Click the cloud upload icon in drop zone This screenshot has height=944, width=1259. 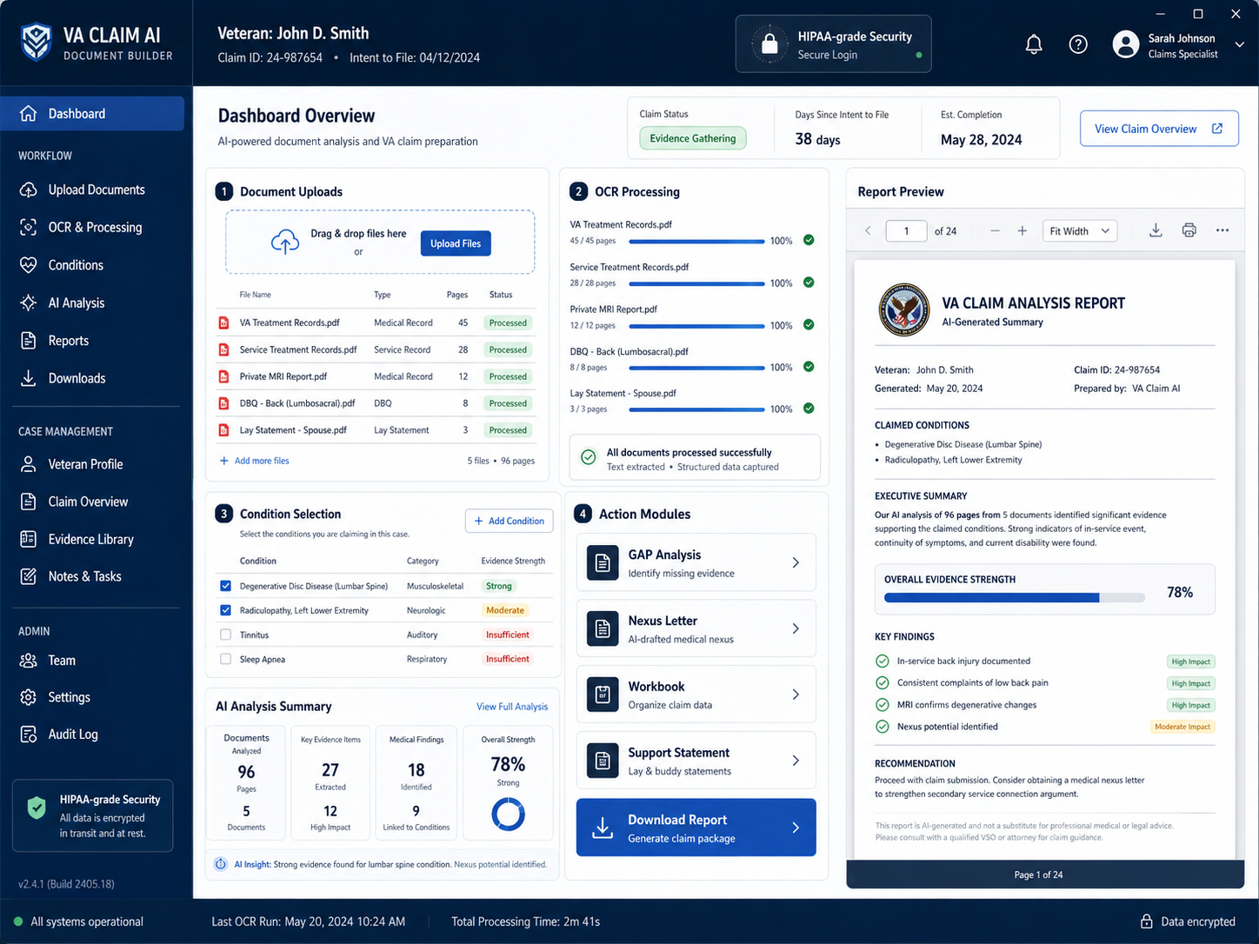[x=285, y=242]
